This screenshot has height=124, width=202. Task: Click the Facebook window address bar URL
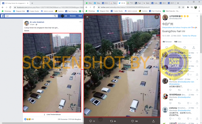point(50,7)
